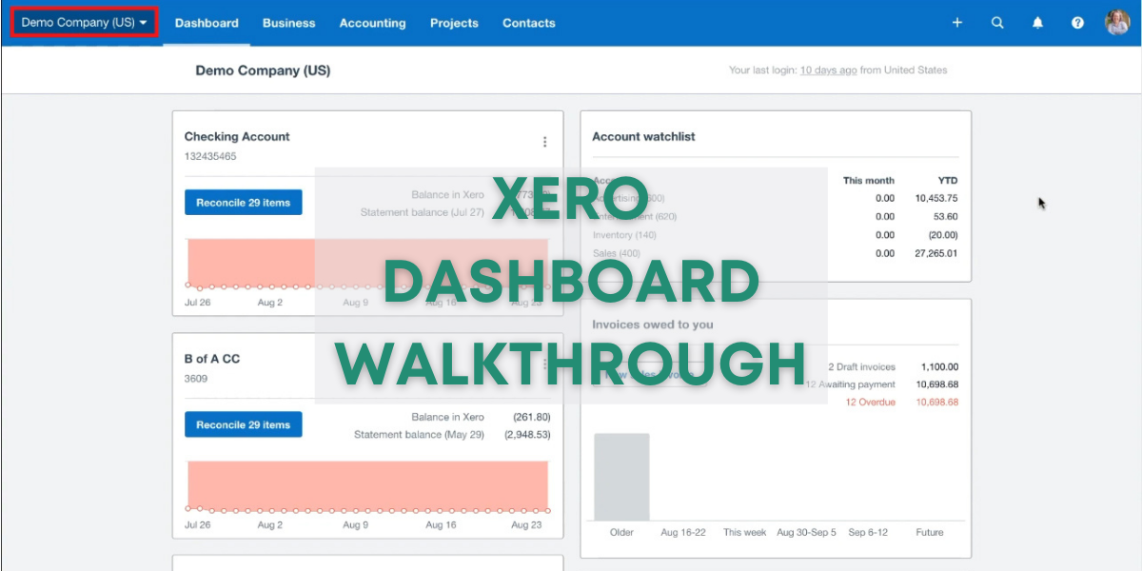Open the Business menu

click(x=288, y=23)
